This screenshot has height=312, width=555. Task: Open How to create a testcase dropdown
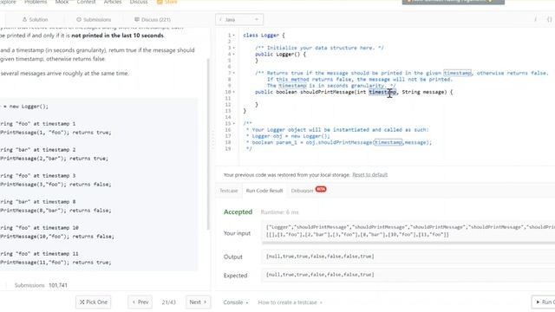tap(291, 302)
